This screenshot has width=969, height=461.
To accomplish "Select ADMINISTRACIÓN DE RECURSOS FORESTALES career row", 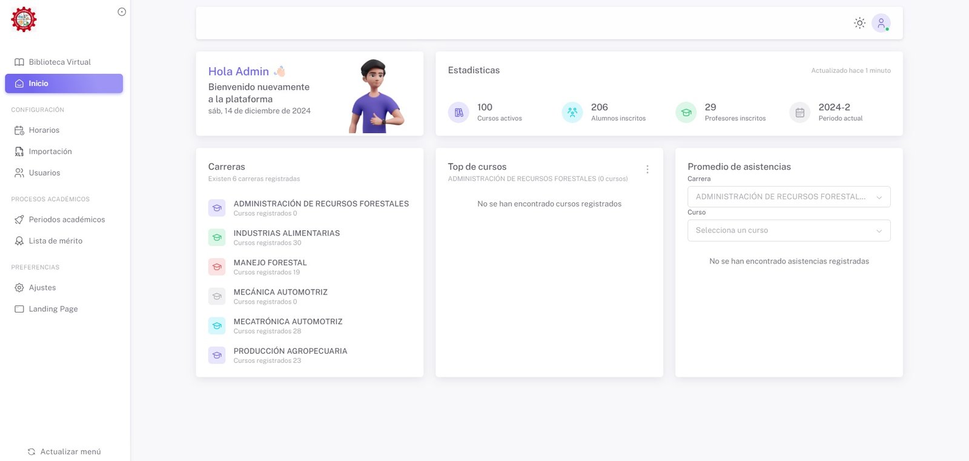I will (x=309, y=208).
